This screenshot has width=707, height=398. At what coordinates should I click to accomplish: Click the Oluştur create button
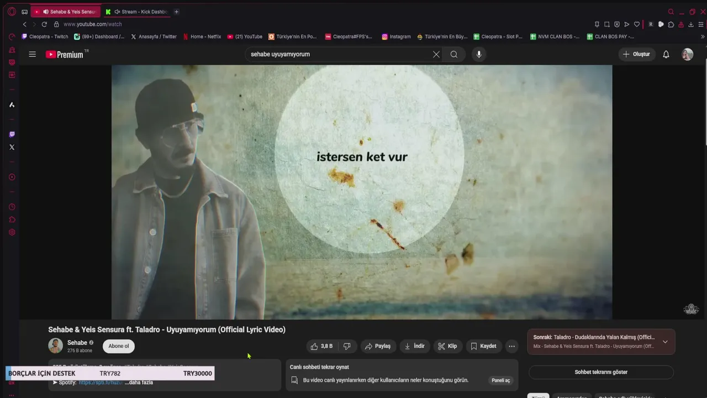pos(637,54)
